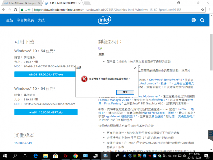
Task: Click the Intel logo in the header
Action: pyautogui.click(x=105, y=20)
